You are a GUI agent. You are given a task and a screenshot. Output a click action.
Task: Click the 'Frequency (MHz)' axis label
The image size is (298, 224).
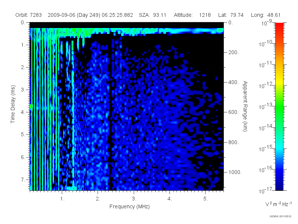point(130,206)
